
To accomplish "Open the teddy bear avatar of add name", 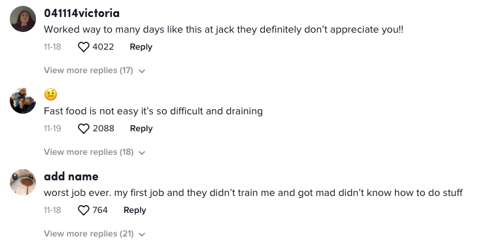I will tap(23, 182).
